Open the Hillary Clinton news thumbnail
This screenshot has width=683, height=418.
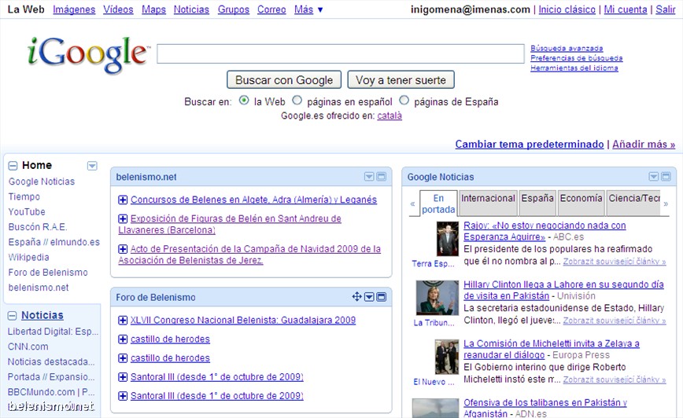[437, 298]
